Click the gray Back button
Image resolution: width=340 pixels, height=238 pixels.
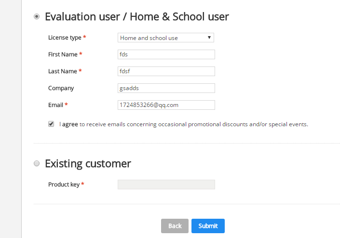coord(175,226)
